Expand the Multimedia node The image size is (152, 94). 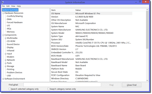pos(6,38)
